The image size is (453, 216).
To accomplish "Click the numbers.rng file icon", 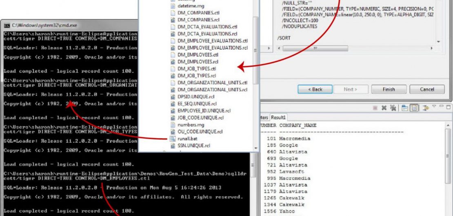I will pyautogui.click(x=173, y=125).
